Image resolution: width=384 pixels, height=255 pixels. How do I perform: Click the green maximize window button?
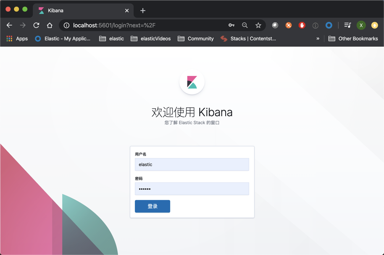[x=25, y=9]
